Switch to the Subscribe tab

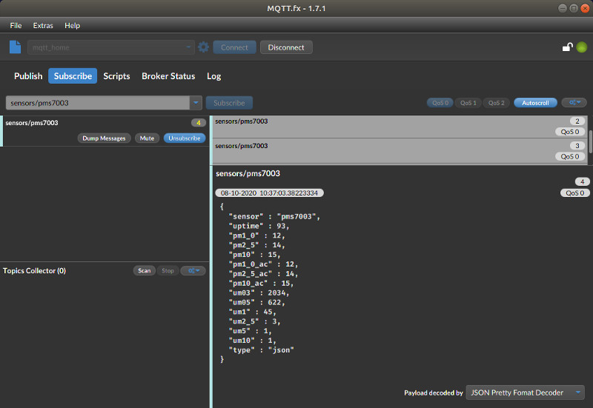73,76
